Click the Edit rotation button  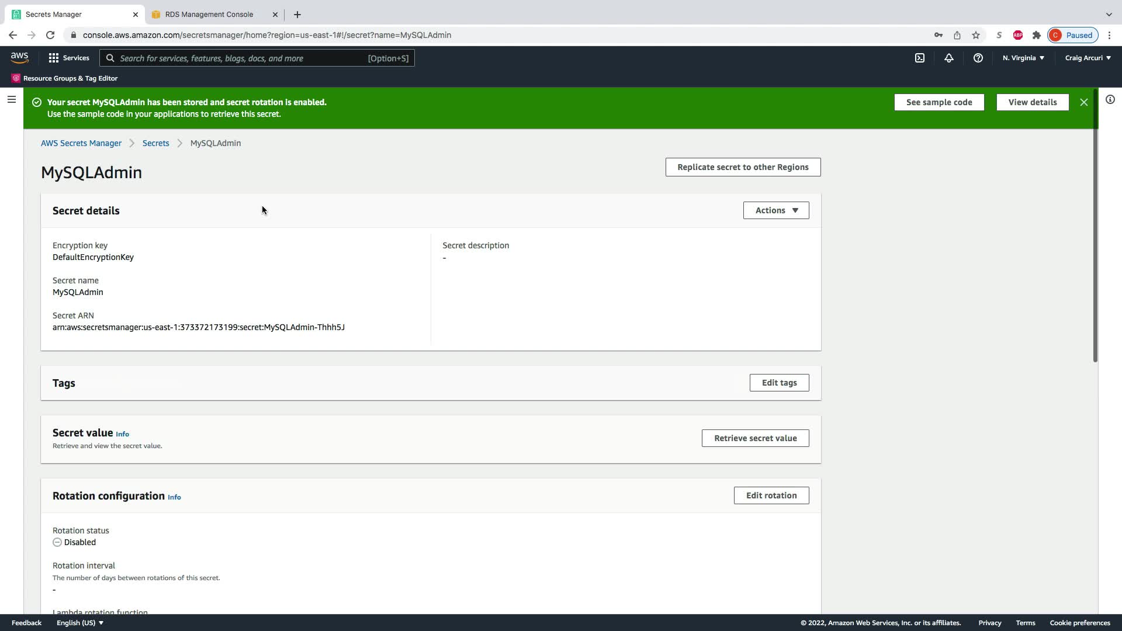pos(771,495)
